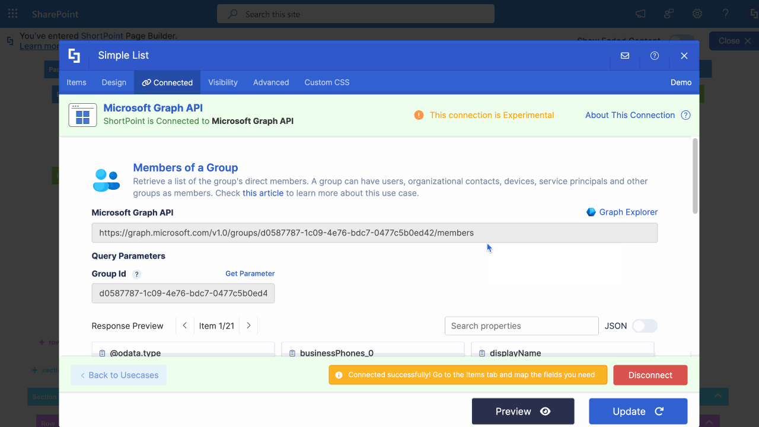Click the Item 1/21 counter text
This screenshot has height=427, width=759.
click(216, 326)
